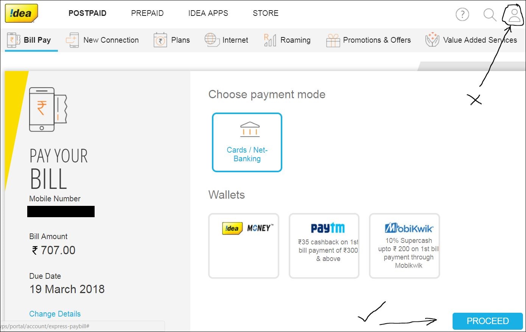
Task: Click the New Connection icon
Action: (72, 40)
